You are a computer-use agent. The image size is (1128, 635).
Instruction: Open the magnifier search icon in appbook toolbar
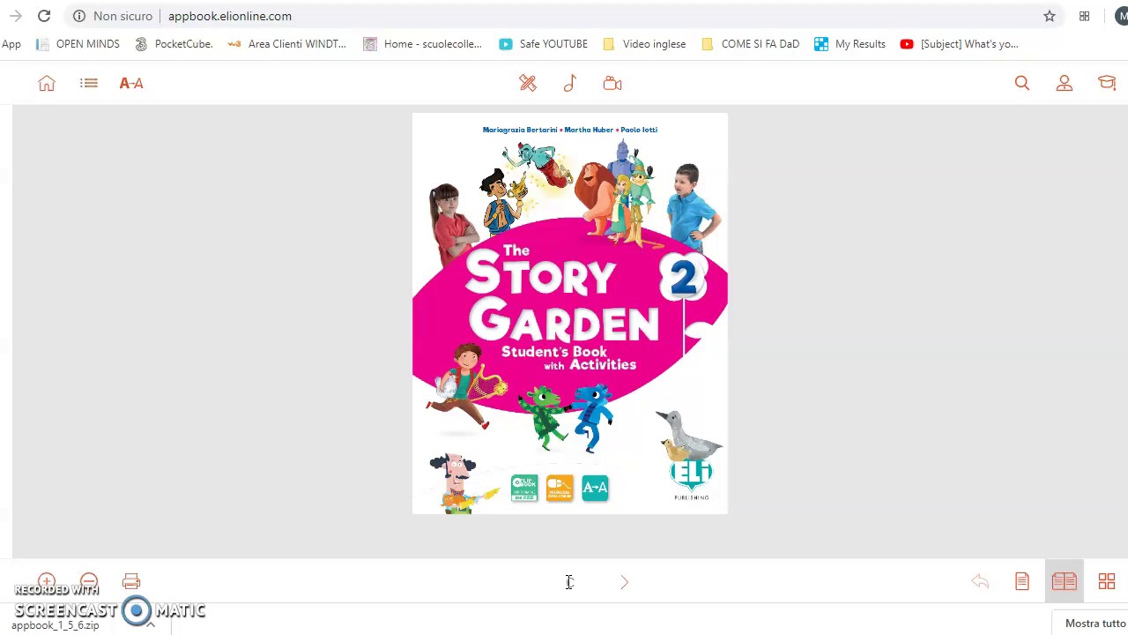(1022, 83)
